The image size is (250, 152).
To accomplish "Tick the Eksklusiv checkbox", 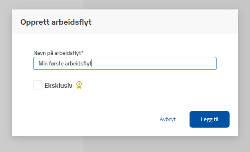I will click(38, 85).
